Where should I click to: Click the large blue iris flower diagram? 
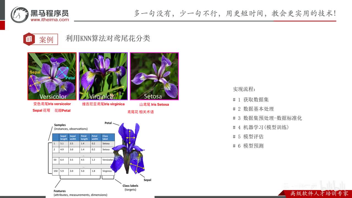(x=128, y=148)
